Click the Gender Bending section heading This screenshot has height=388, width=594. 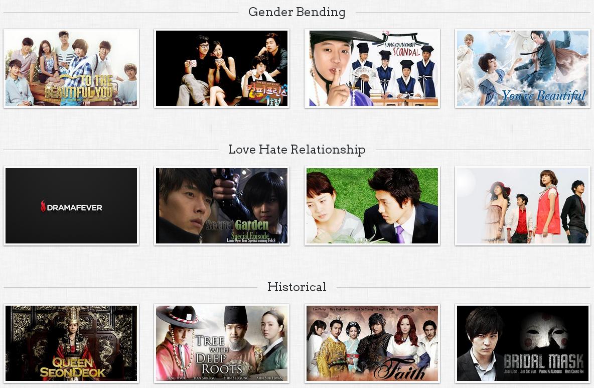click(296, 12)
